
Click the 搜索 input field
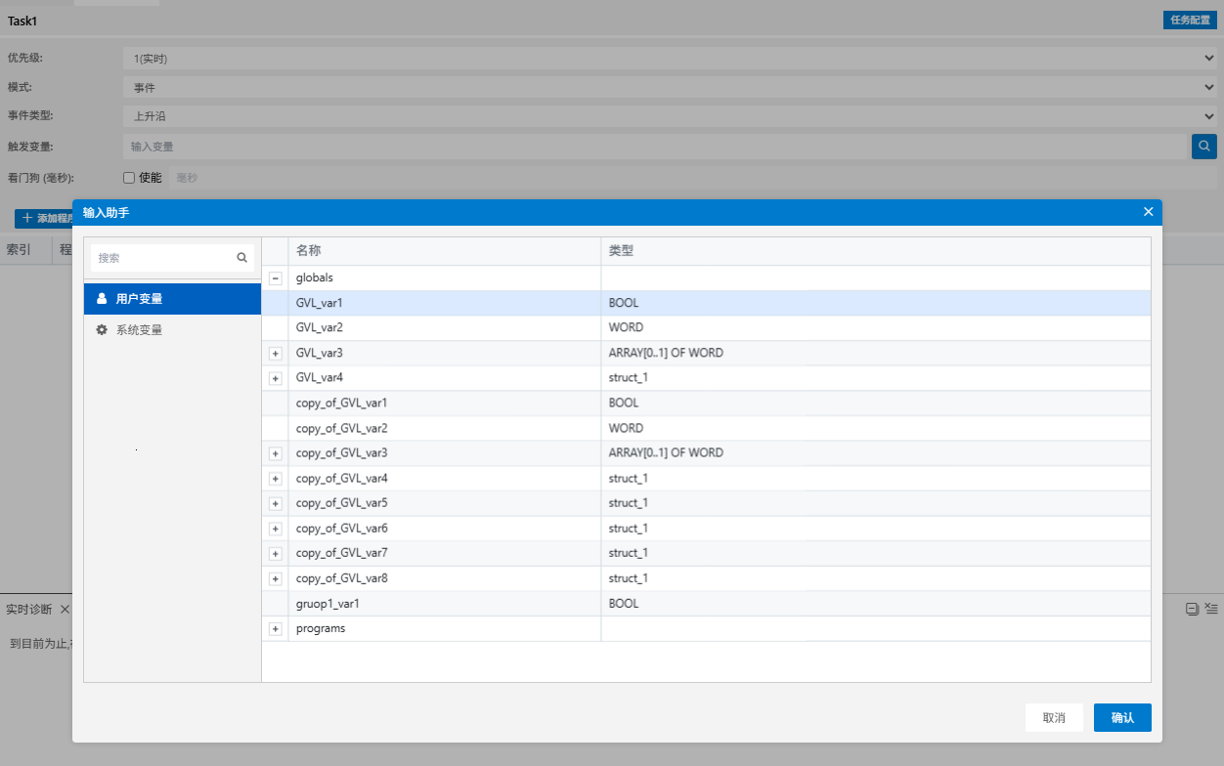(x=162, y=258)
